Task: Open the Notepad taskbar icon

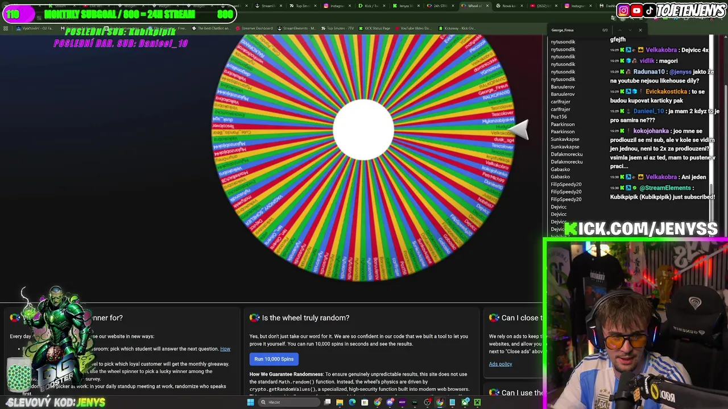Action: tap(452, 402)
